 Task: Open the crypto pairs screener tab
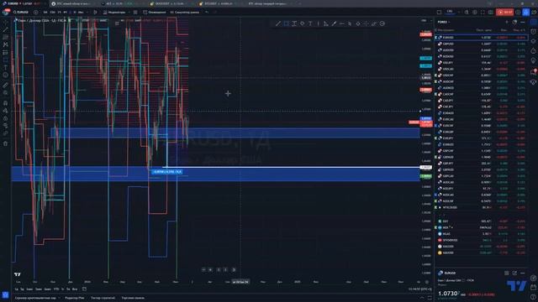35,299
